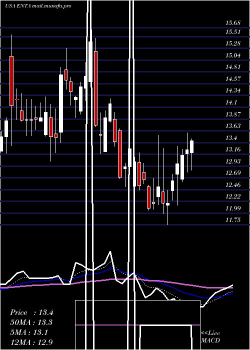Click the 50MA : 13.3 readout

click(31, 322)
